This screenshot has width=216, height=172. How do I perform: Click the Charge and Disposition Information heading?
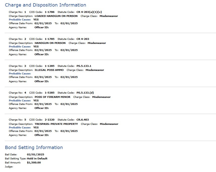tap(45, 5)
